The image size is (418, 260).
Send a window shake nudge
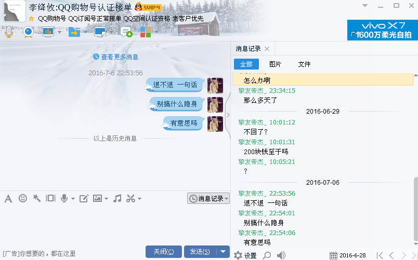[50, 198]
